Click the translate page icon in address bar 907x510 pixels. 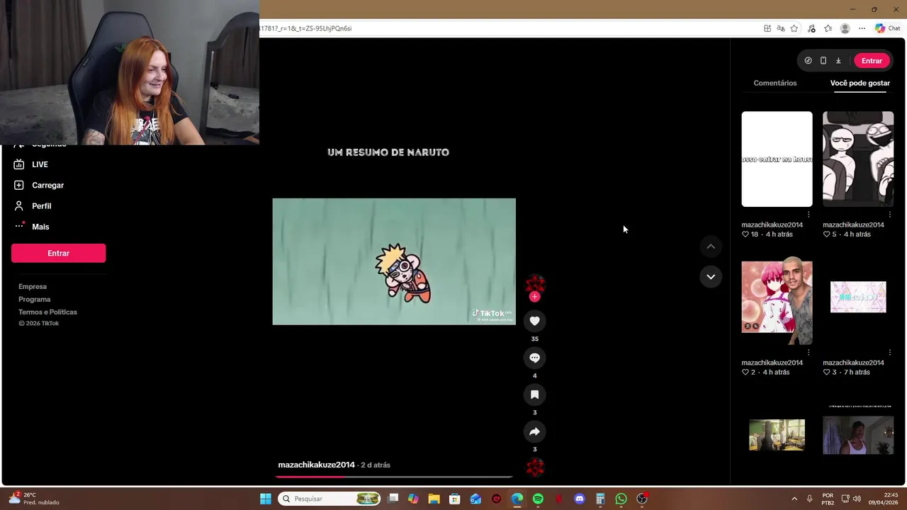781,28
